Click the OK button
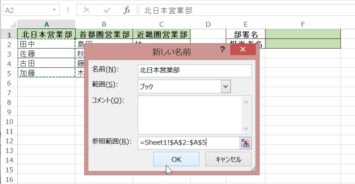Screen dimensions: 355x184 click(176, 159)
